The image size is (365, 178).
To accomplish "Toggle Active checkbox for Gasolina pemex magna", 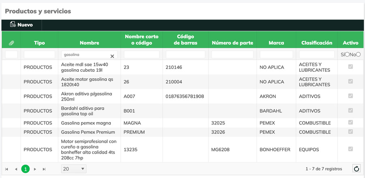I will coord(350,122).
